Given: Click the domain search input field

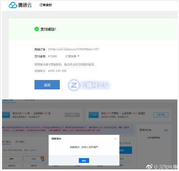Looking at the screenshot, I should 26,150.
